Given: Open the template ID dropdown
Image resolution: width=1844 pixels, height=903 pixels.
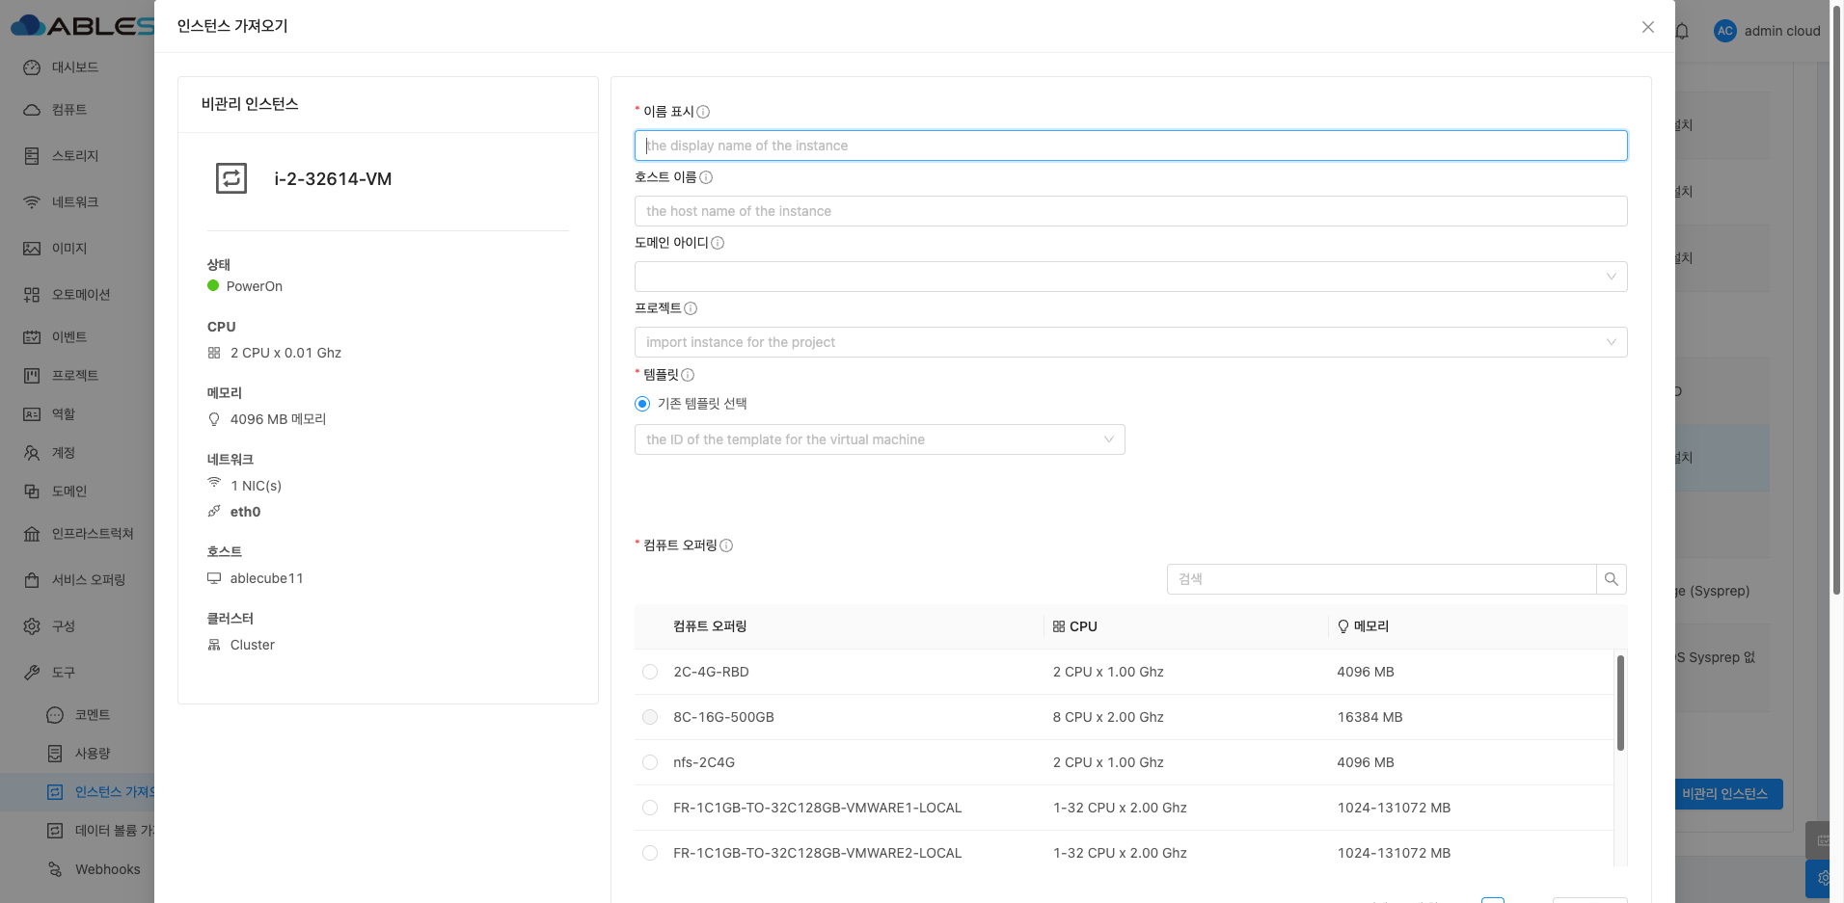Looking at the screenshot, I should click(x=879, y=439).
